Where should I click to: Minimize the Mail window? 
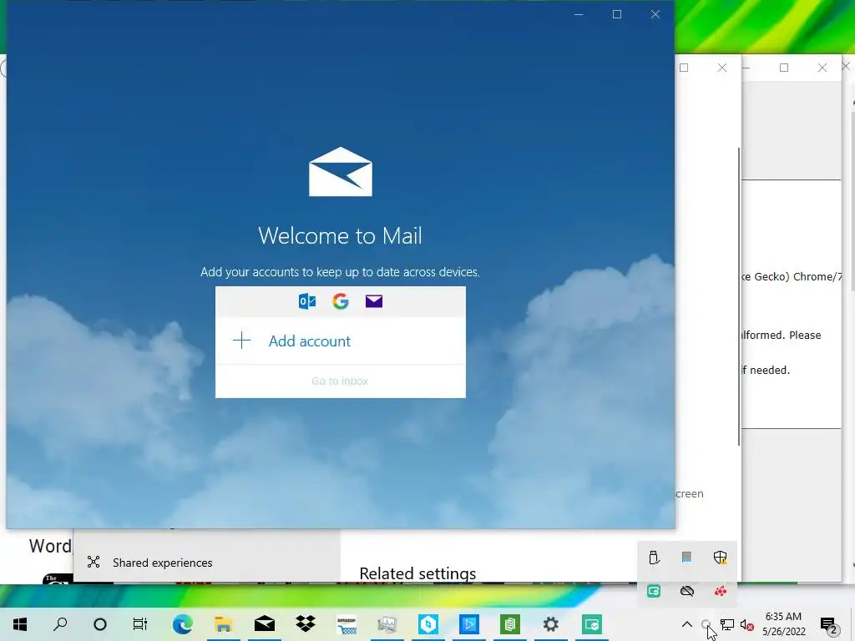[x=579, y=14]
